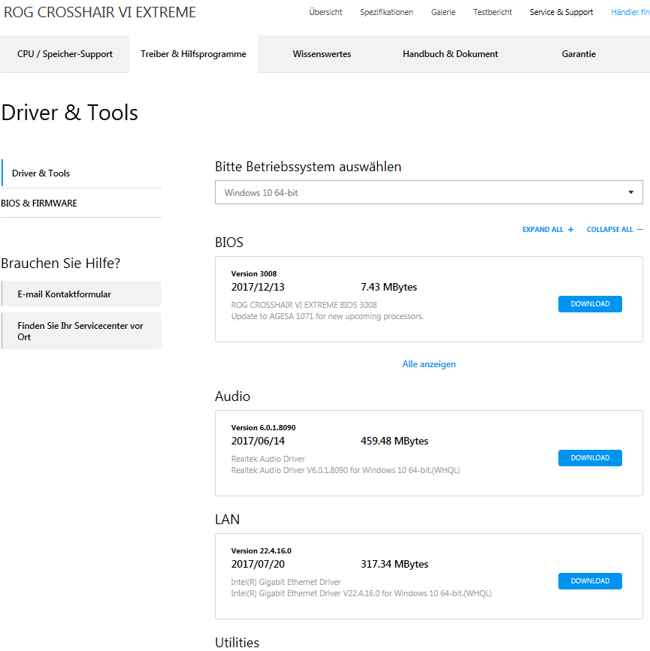This screenshot has height=651, width=650.
Task: Show all BIOS versions with Alle anzeigen
Action: [429, 364]
